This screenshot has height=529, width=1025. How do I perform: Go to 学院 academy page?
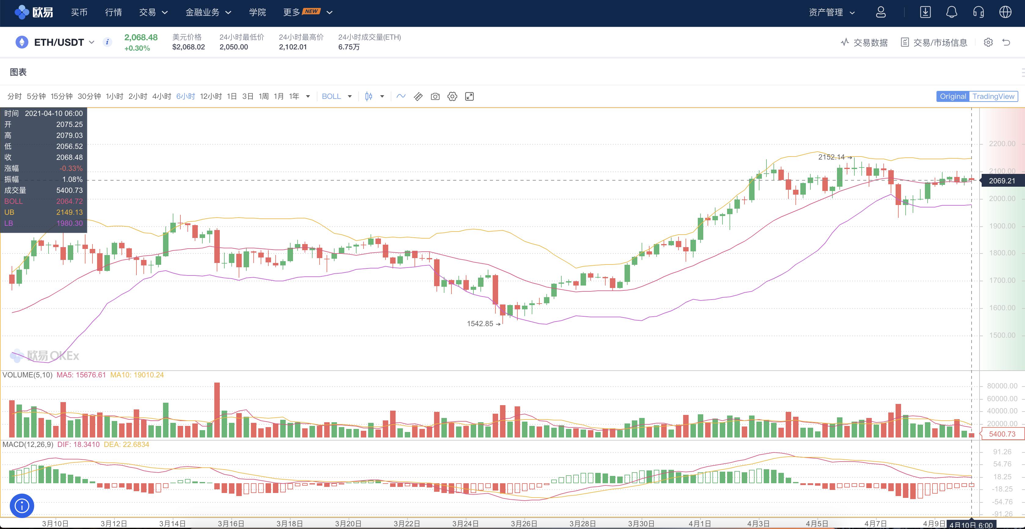click(x=257, y=12)
